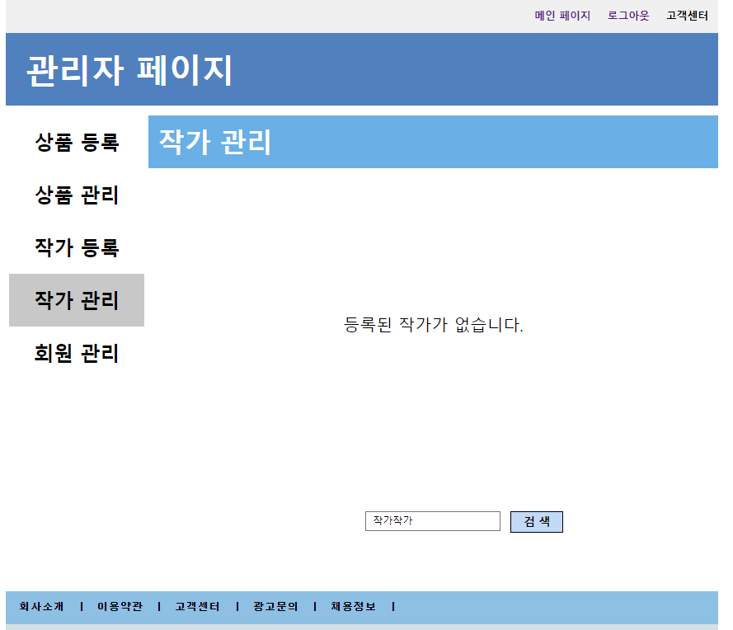733x630 pixels.
Task: Open 상품 관리 sidebar menu
Action: (x=77, y=195)
